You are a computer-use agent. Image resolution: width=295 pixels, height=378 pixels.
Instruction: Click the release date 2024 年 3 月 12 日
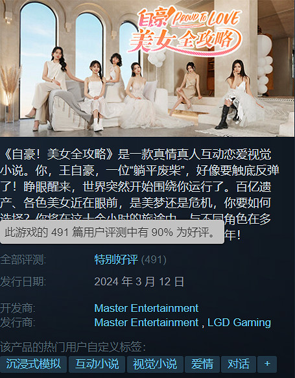[139, 281]
